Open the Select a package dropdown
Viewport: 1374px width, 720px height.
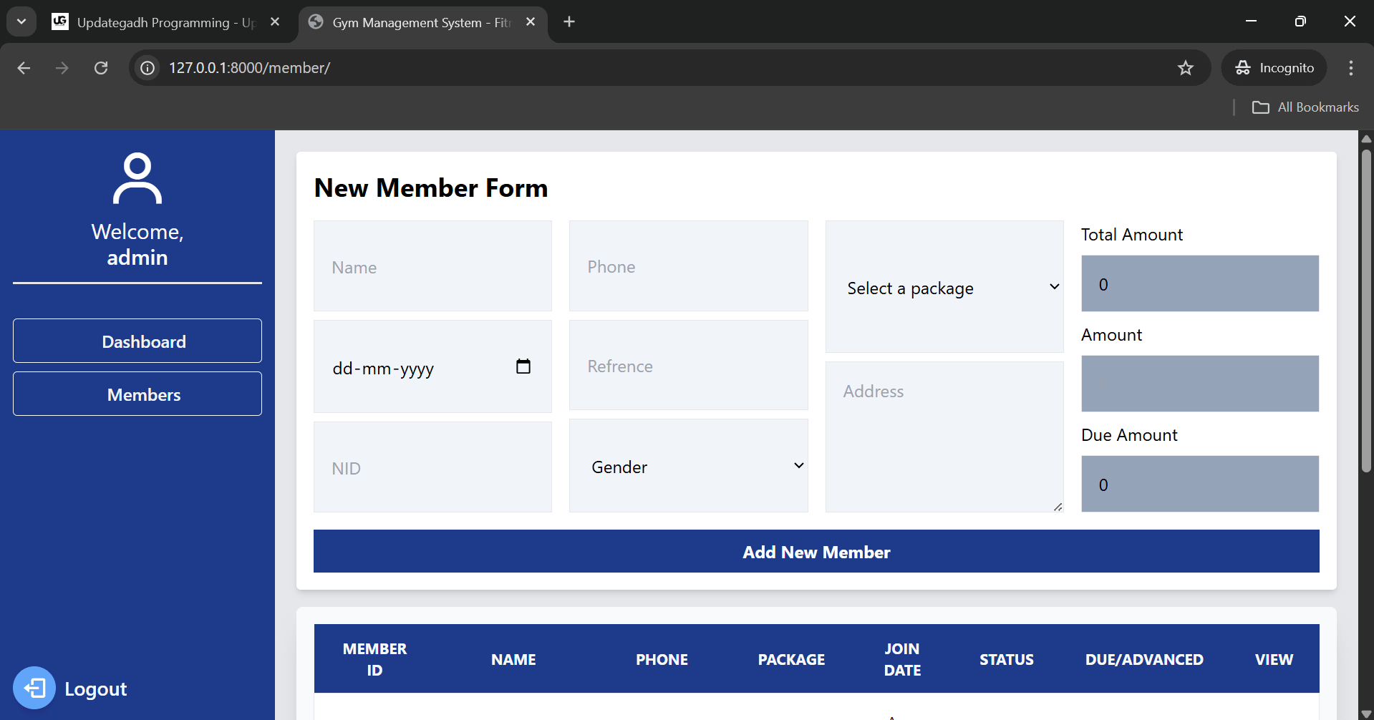[x=944, y=287]
